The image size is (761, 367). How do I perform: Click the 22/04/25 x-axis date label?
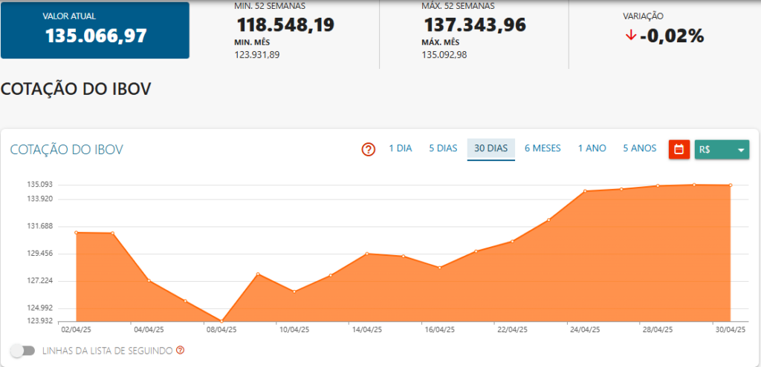513,330
